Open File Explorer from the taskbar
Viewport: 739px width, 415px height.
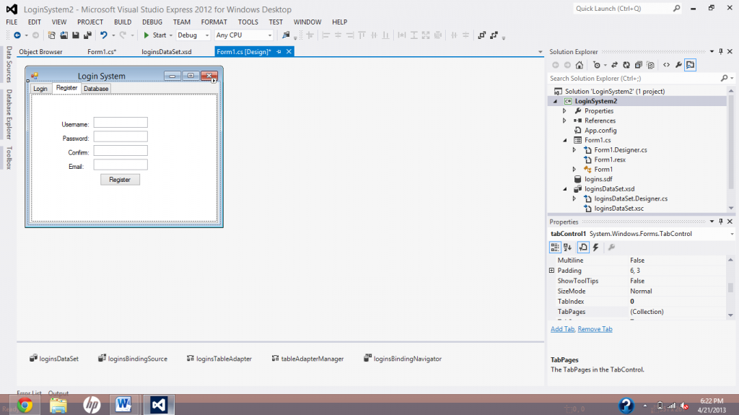[58, 405]
